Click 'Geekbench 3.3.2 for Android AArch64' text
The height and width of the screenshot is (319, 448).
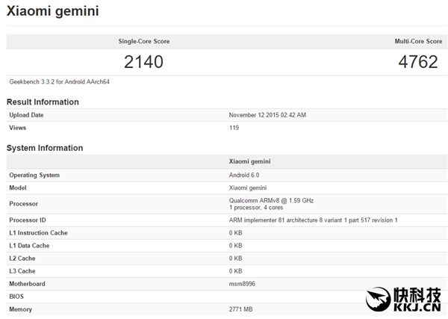(x=59, y=82)
